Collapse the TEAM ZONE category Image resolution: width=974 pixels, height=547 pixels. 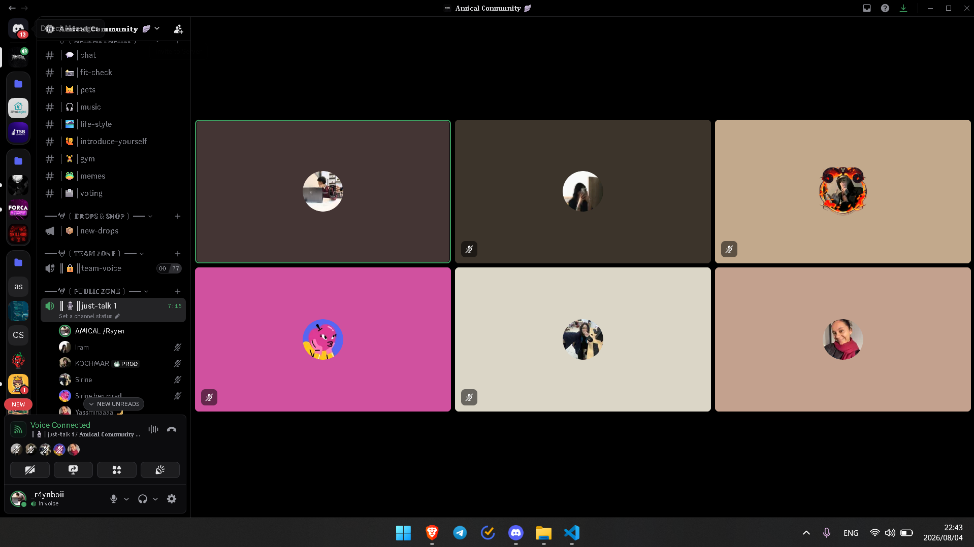(x=142, y=254)
